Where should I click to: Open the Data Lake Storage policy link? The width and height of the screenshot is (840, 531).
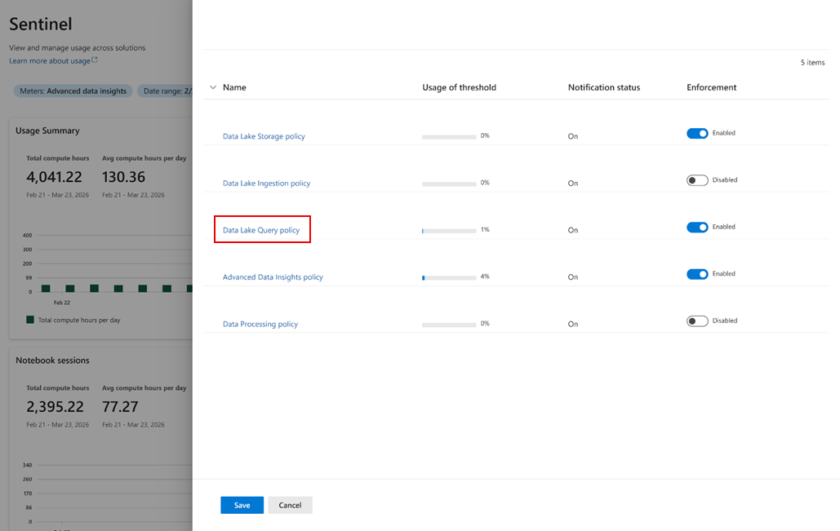[x=264, y=136]
